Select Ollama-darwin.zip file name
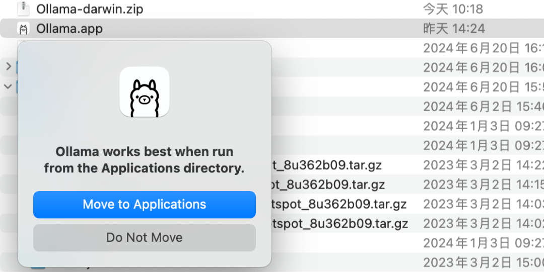The image size is (544, 272). point(90,9)
